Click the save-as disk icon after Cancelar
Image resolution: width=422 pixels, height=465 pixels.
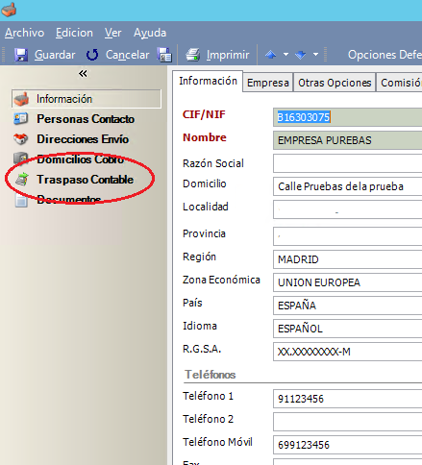(x=164, y=55)
